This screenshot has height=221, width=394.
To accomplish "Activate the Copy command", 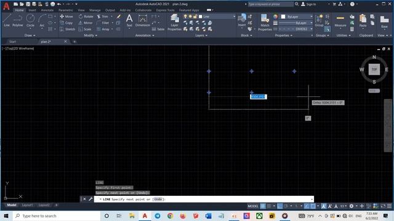I will pos(66,23).
